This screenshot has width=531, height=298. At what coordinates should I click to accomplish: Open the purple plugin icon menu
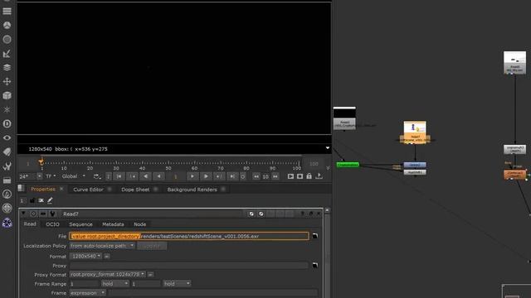7,223
